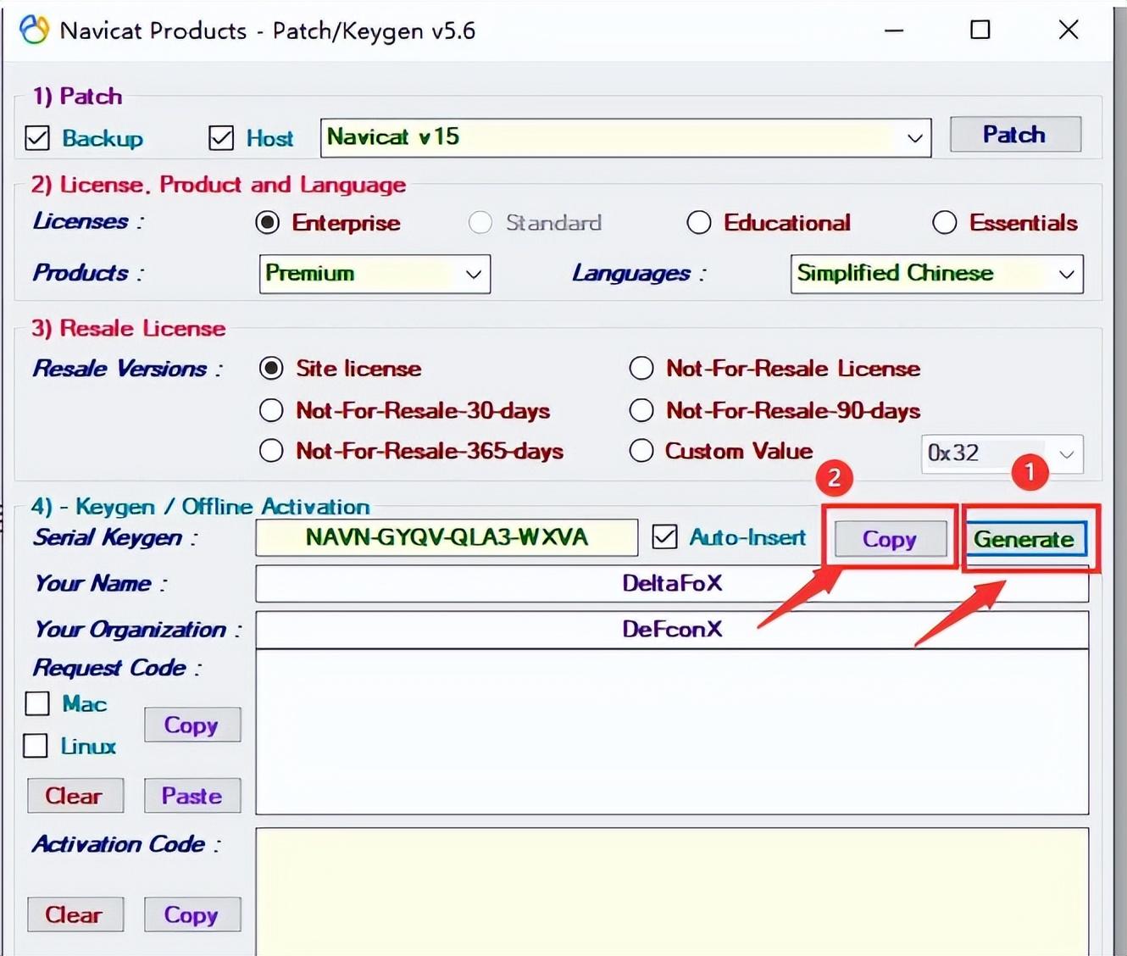1127x956 pixels.
Task: Select the Site license radio button
Action: (x=271, y=369)
